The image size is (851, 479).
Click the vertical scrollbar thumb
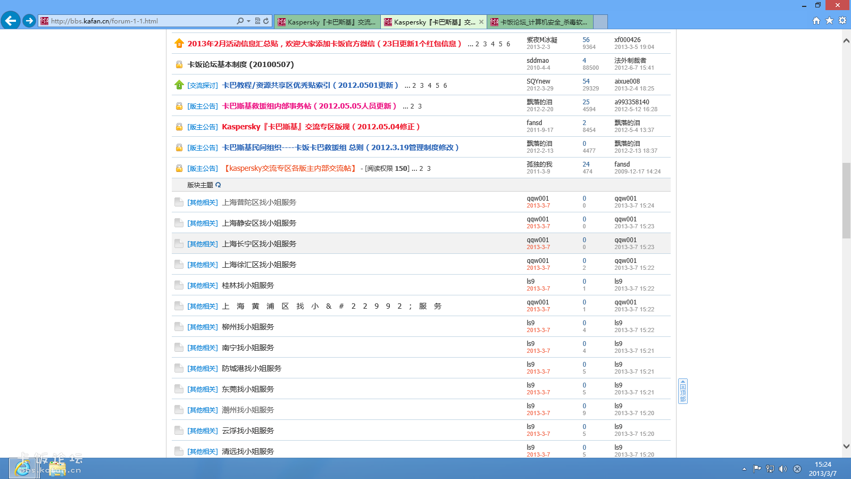click(x=846, y=201)
